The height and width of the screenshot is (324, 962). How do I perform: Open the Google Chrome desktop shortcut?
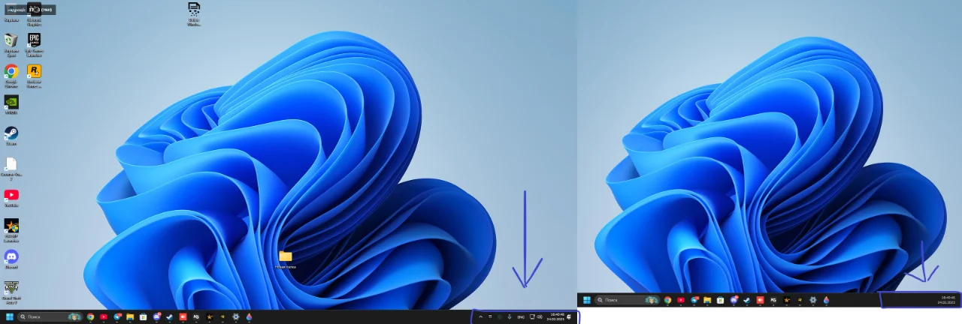tap(11, 71)
